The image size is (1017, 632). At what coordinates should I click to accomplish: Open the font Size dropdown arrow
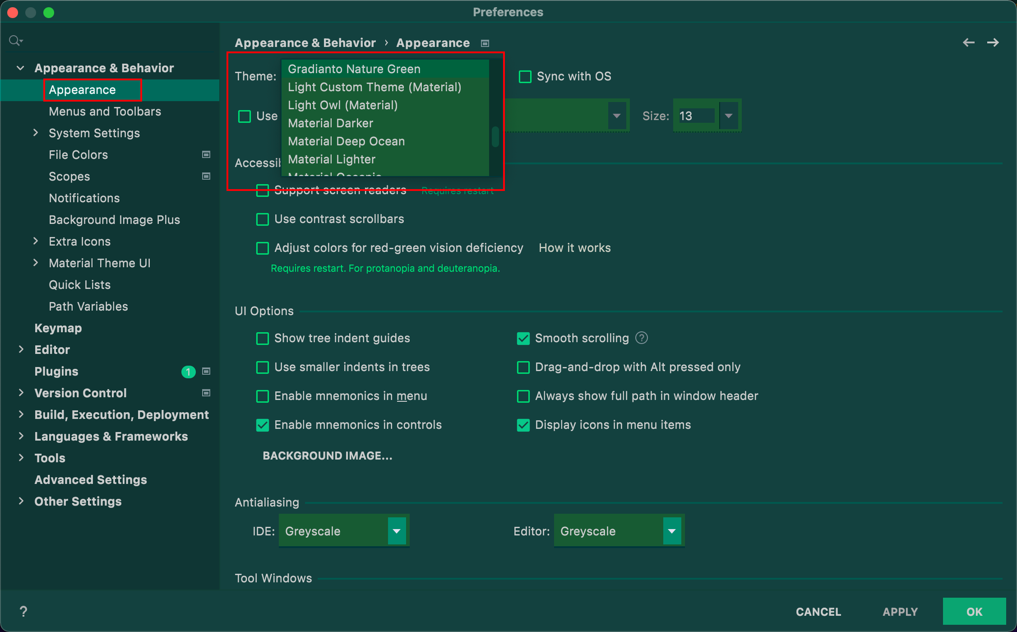coord(728,116)
